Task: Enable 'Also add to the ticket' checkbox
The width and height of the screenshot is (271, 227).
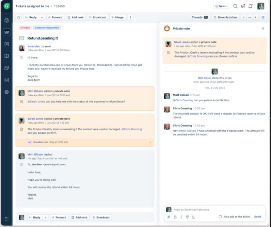Action: click(220, 217)
